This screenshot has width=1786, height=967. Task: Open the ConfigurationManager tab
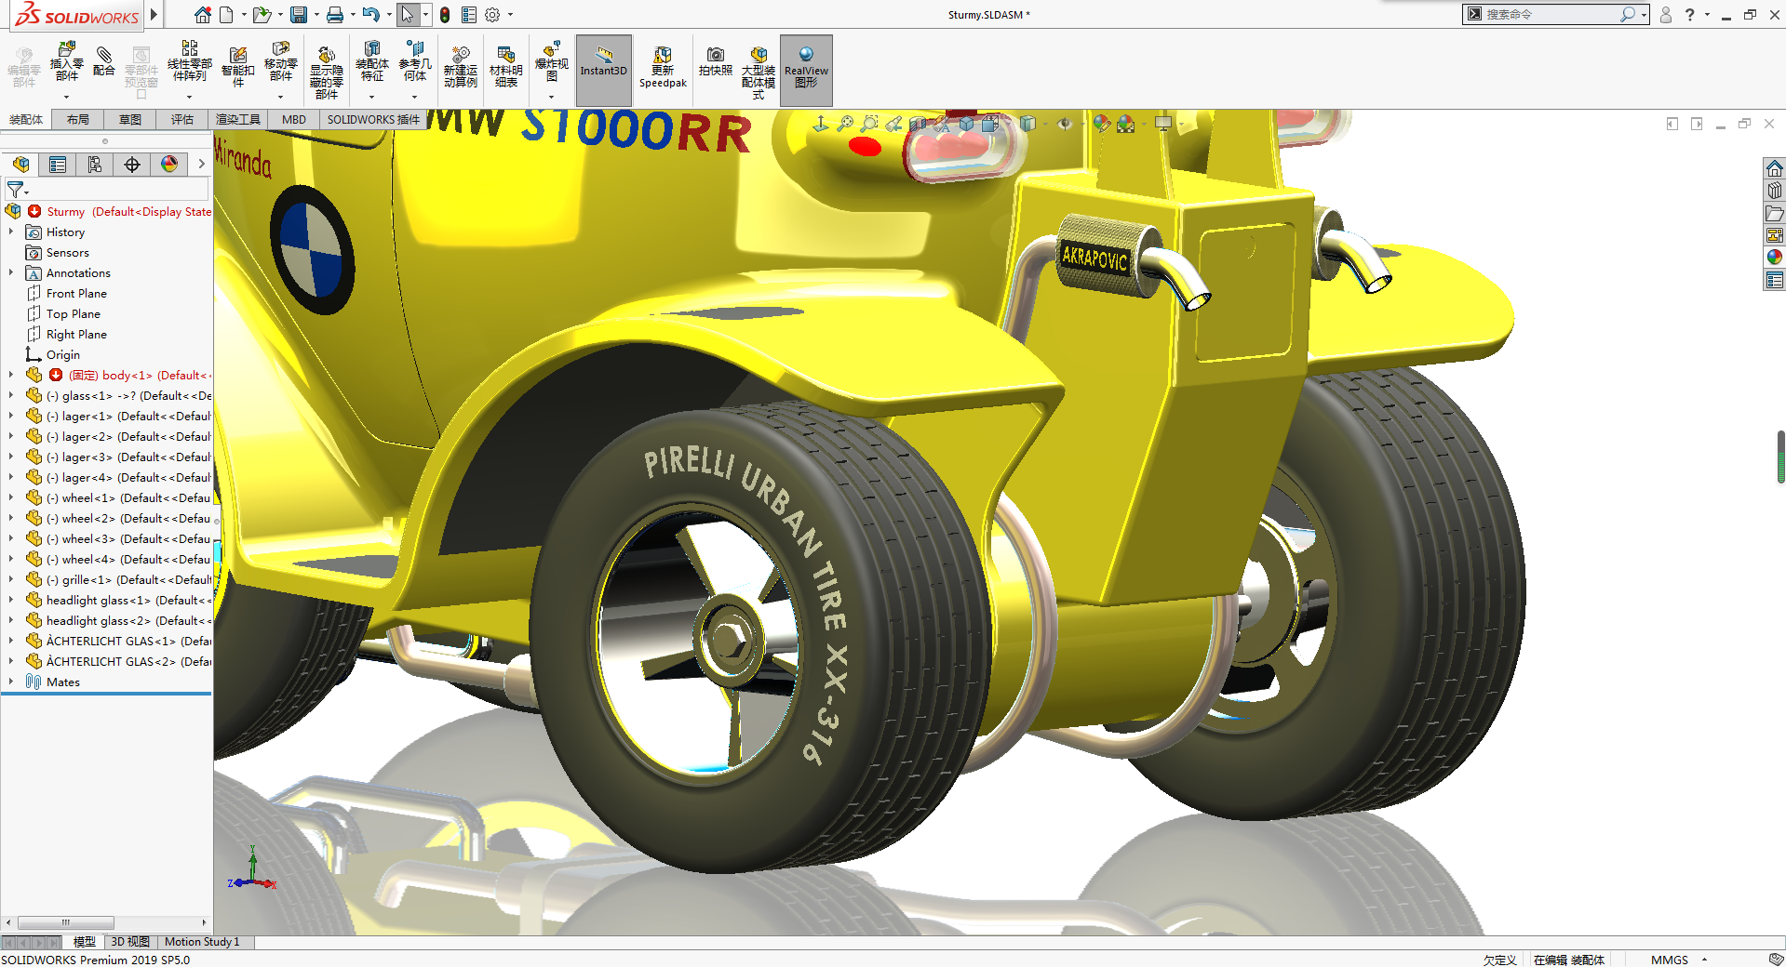tap(95, 165)
